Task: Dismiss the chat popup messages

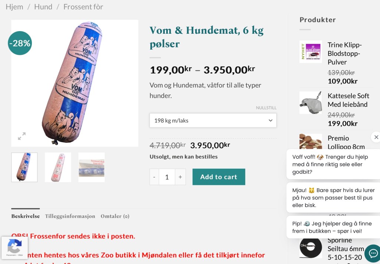Action: tap(376, 137)
